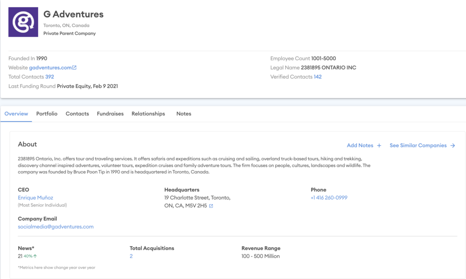Click the 19 Charlotte Street, Toronto address line

(x=198, y=198)
